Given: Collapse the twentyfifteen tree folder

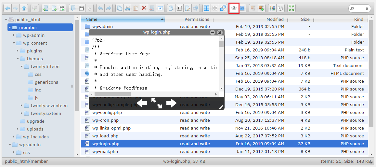Looking at the screenshot, I should point(21,66).
